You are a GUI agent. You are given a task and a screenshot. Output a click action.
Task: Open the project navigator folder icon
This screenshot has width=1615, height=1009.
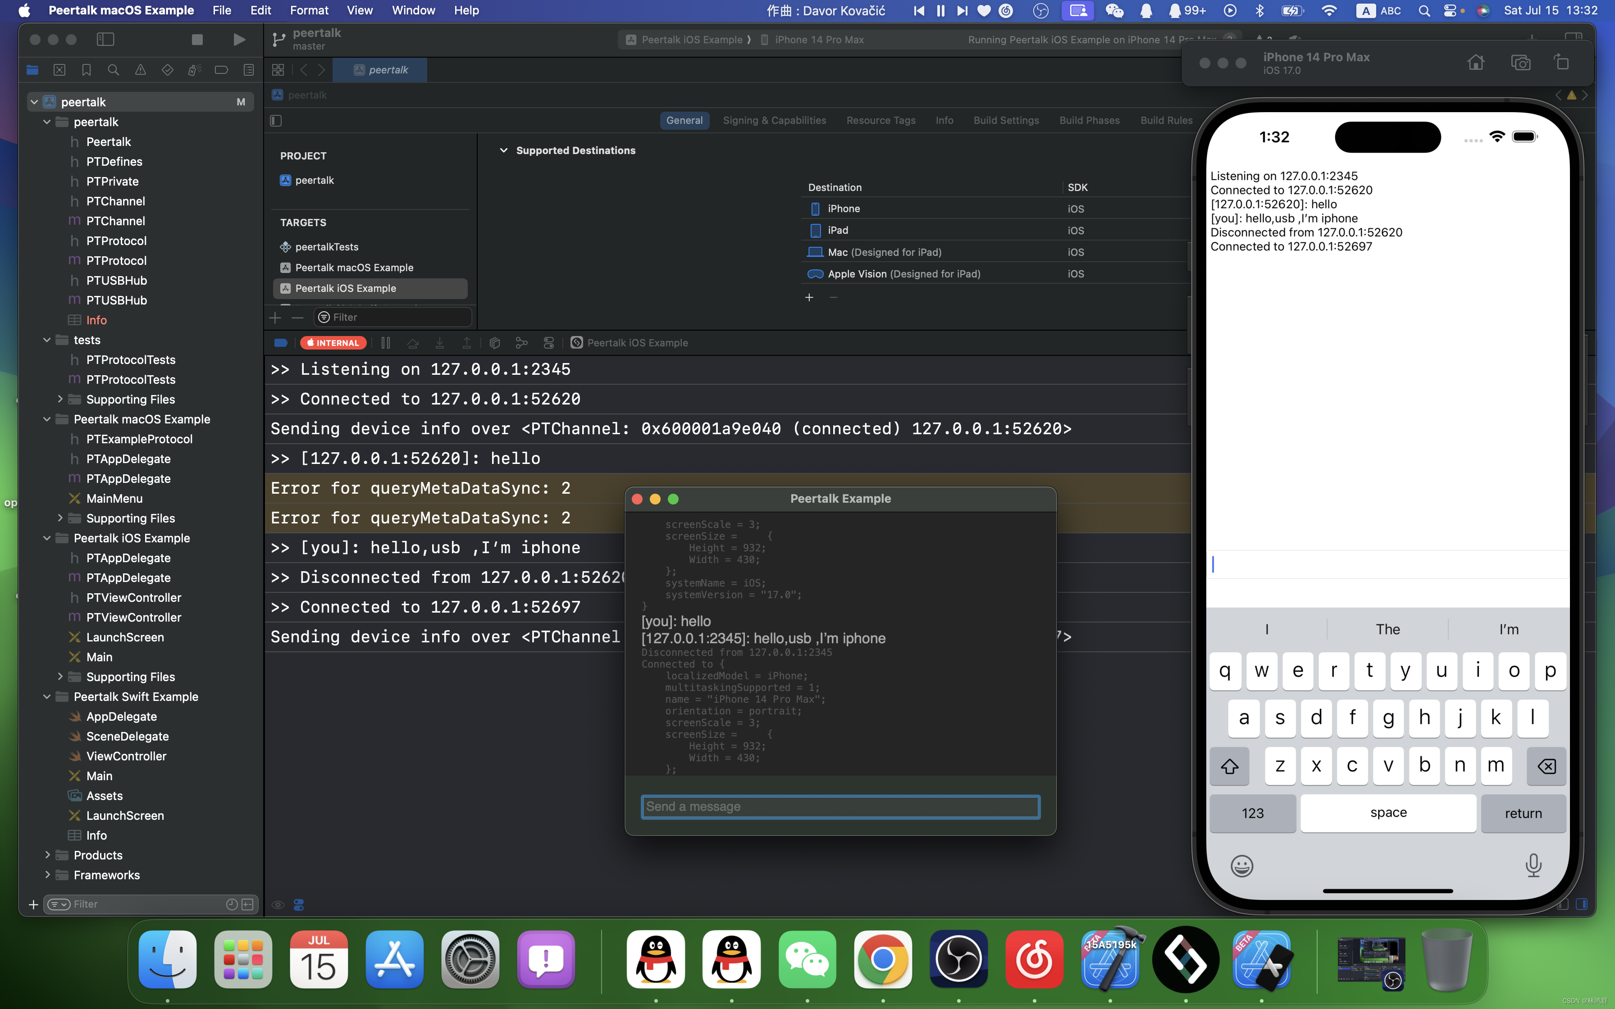pos(33,70)
